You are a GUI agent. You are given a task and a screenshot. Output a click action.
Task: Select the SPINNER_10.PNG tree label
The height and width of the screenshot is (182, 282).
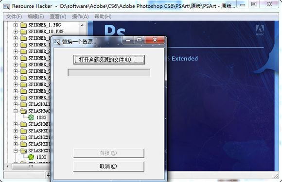(x=46, y=32)
